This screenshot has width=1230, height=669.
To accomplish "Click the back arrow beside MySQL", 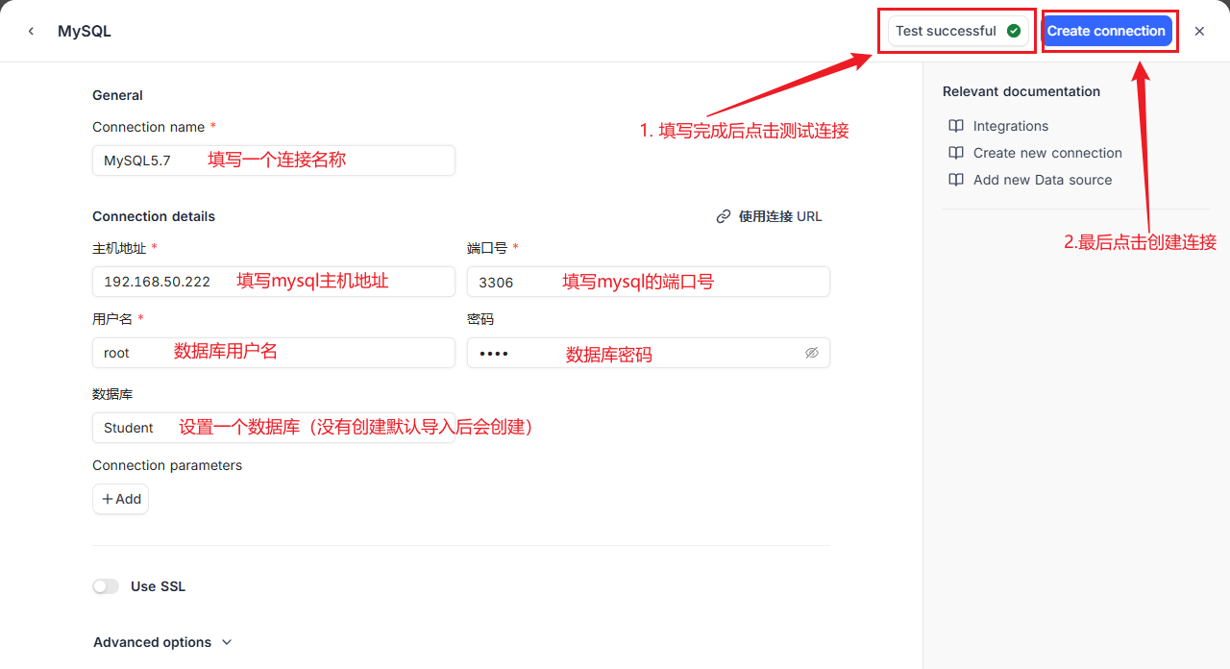I will [31, 31].
